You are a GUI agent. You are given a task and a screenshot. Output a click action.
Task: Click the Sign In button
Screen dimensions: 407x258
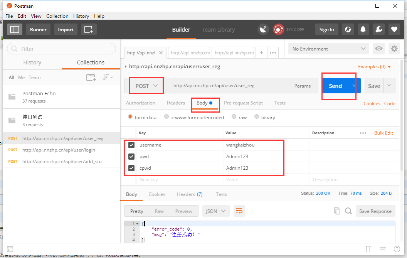click(326, 29)
